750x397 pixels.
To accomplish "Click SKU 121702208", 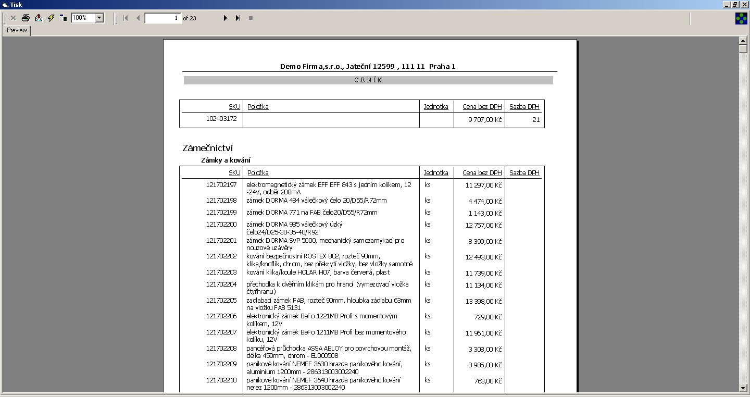I will pyautogui.click(x=221, y=348).
